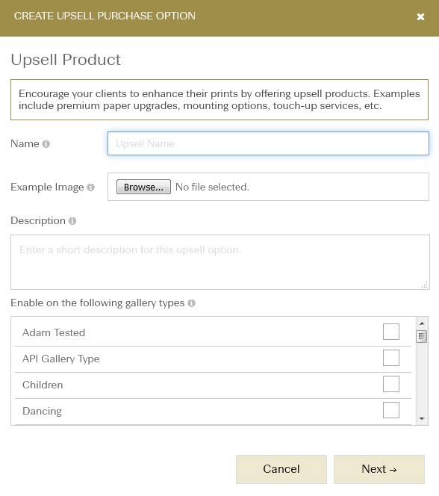This screenshot has width=439, height=496.
Task: Click the Example Image info icon
Action: pos(90,187)
